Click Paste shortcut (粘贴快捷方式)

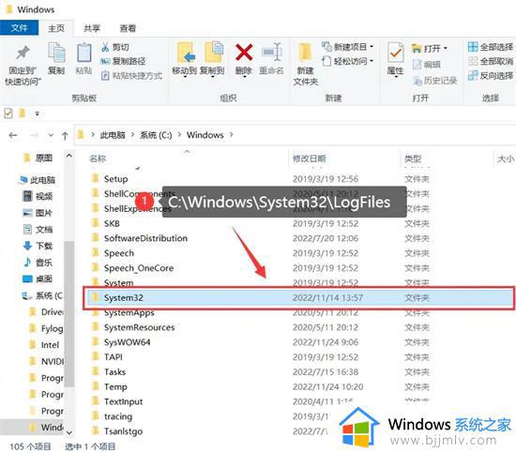point(131,76)
